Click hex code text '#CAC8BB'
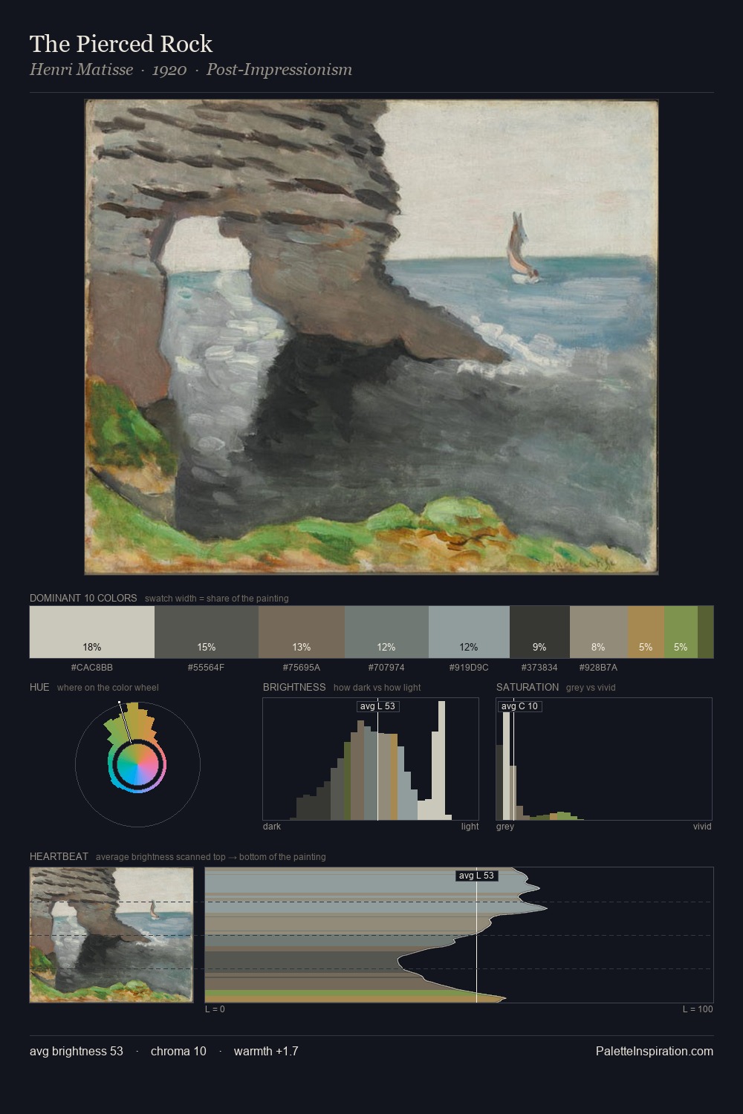743x1114 pixels. pos(92,667)
